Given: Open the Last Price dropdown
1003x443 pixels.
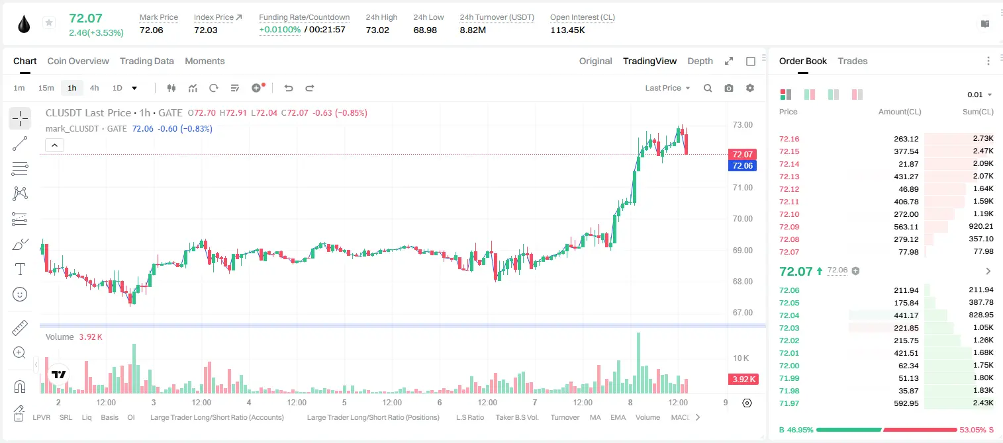Looking at the screenshot, I should point(667,88).
